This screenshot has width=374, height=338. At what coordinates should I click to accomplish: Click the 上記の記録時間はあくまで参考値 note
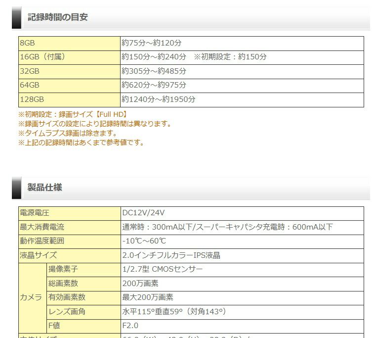(x=82, y=143)
